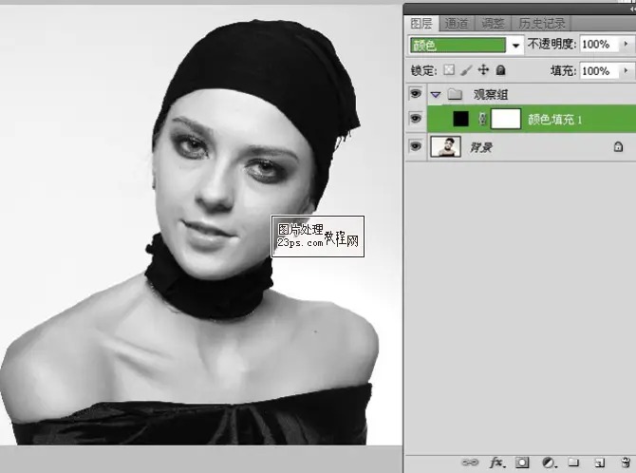Toggle visibility of 颜色填充 1 layer
636x473 pixels.
[415, 119]
